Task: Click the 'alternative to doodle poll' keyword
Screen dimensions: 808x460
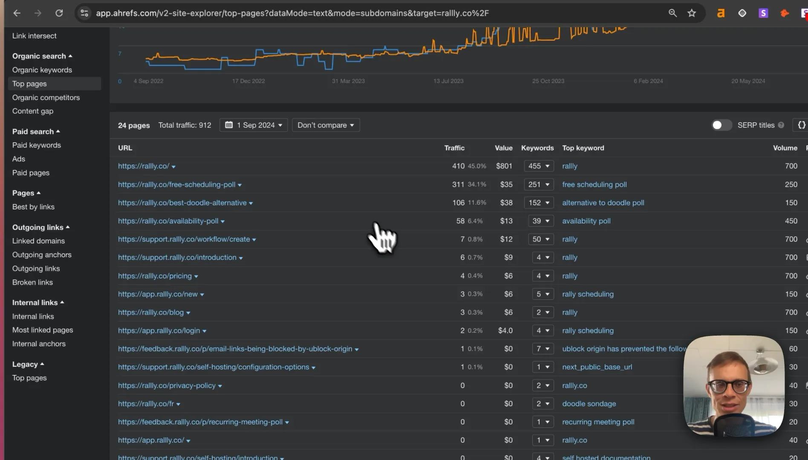Action: point(603,203)
